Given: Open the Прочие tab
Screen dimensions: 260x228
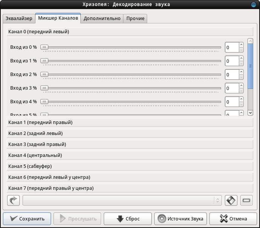Looking at the screenshot, I should pyautogui.click(x=135, y=19).
